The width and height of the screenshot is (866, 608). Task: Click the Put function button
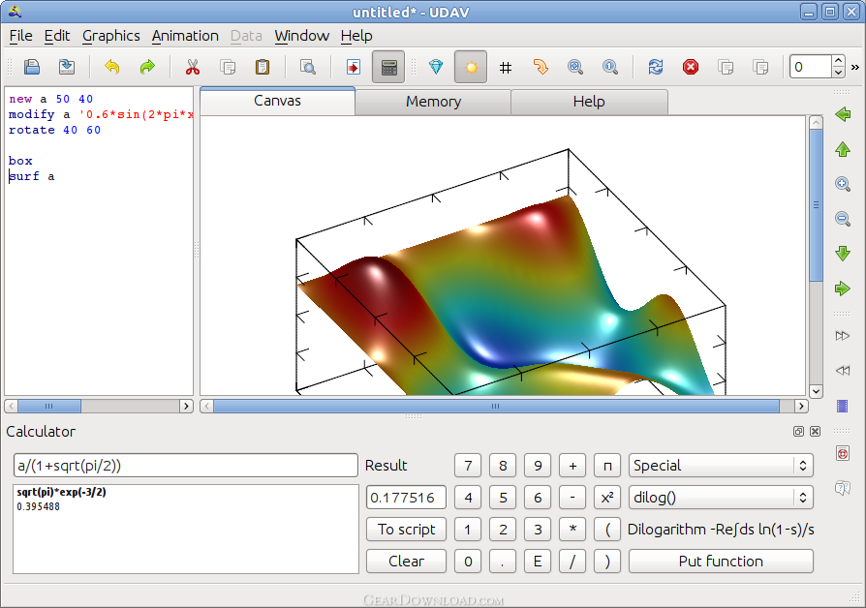click(721, 562)
